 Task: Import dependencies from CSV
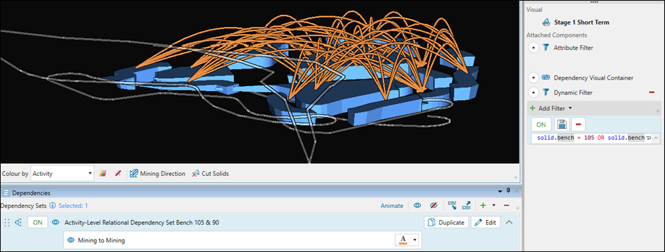click(x=453, y=205)
